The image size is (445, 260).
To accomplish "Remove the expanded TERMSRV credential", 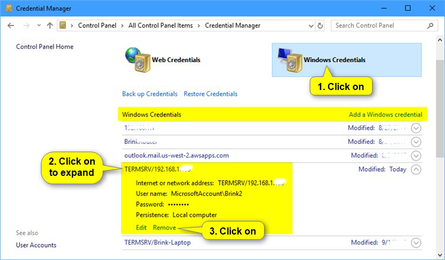I will (164, 227).
